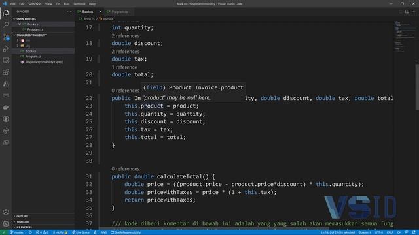The height and width of the screenshot is (235, 419).
Task: Click '2 references' CodeLens above discount
Action: (125, 36)
